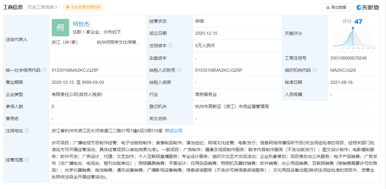Click help icon next to 纳税人识别号
The image size is (386, 189).
[179, 70]
